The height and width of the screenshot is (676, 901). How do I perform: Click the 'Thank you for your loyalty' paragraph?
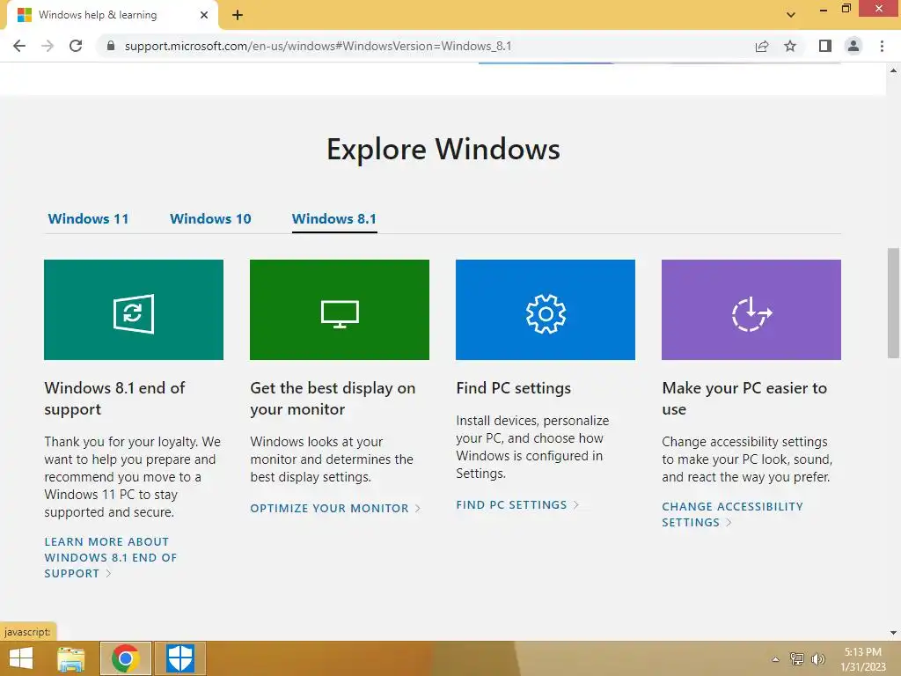[132, 476]
